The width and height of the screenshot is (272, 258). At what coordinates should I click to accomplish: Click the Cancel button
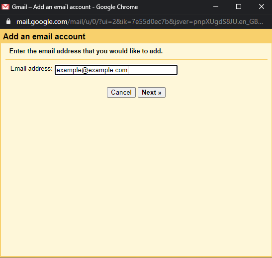point(121,93)
